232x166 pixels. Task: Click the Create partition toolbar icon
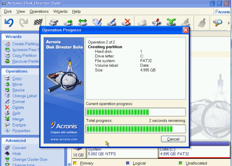(142, 22)
